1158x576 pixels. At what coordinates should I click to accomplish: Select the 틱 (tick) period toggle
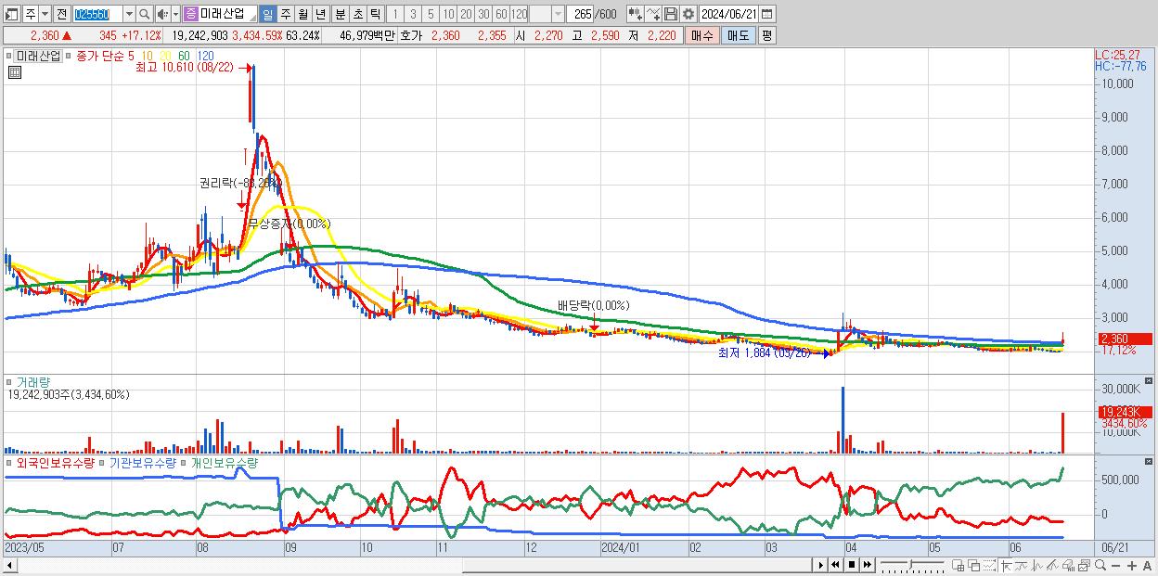click(375, 14)
